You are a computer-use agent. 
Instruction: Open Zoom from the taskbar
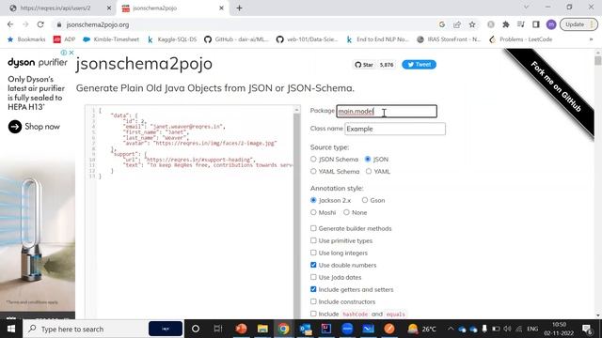[x=347, y=329]
